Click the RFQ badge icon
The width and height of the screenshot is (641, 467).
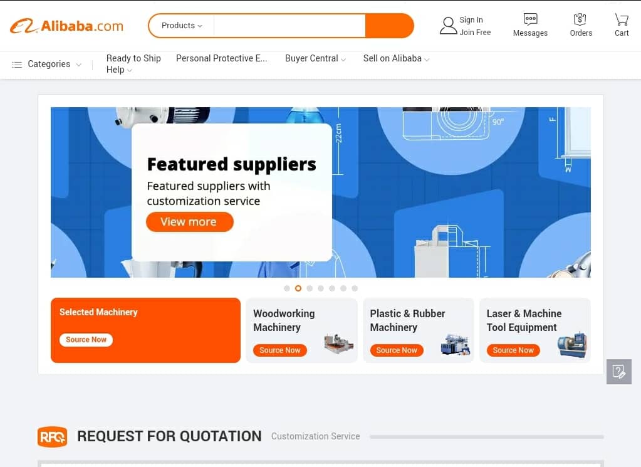[x=53, y=437]
